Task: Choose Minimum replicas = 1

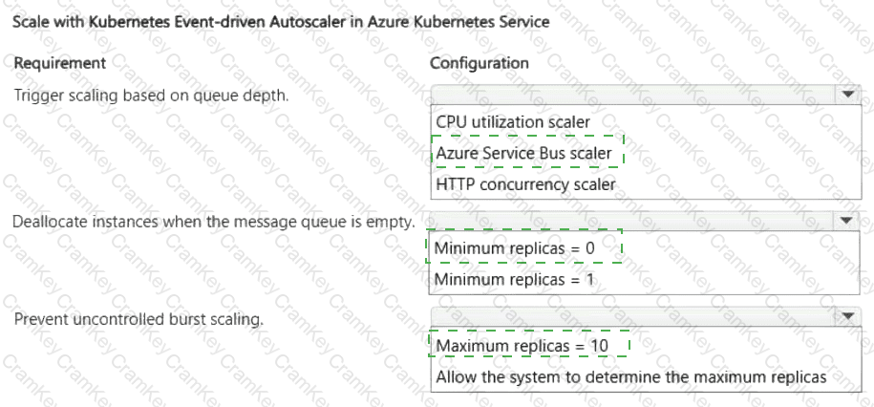Action: pyautogui.click(x=515, y=279)
